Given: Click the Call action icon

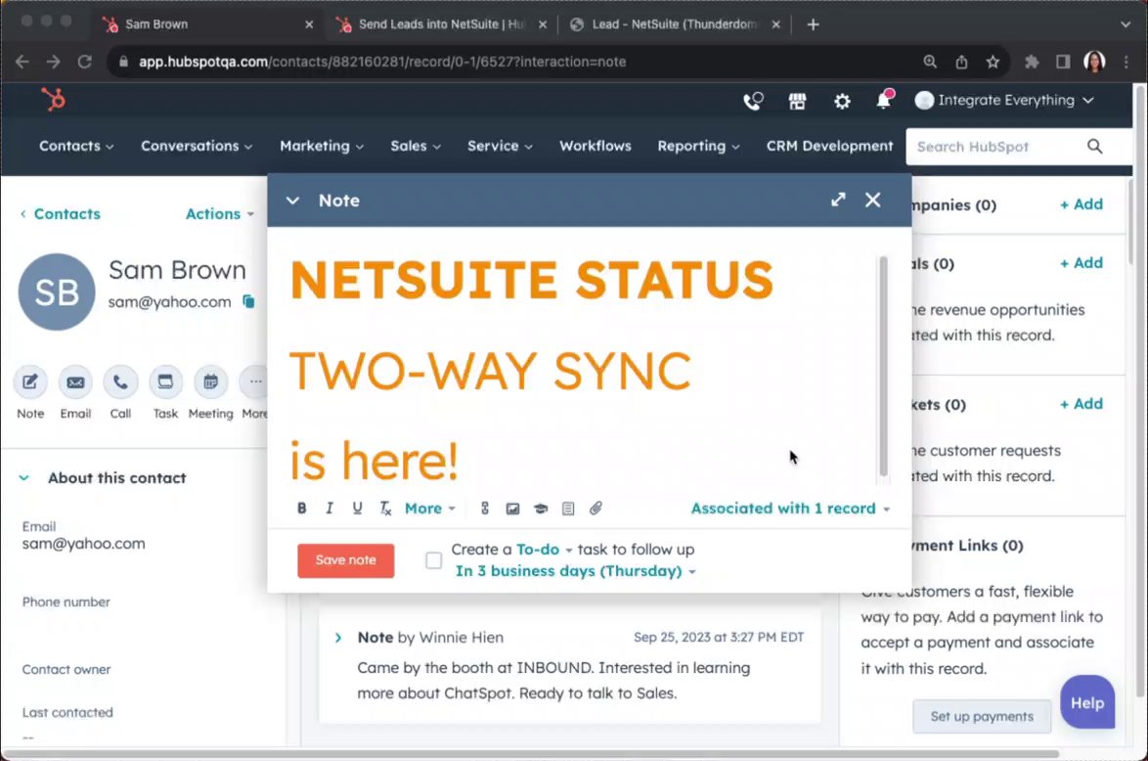Looking at the screenshot, I should 120,382.
